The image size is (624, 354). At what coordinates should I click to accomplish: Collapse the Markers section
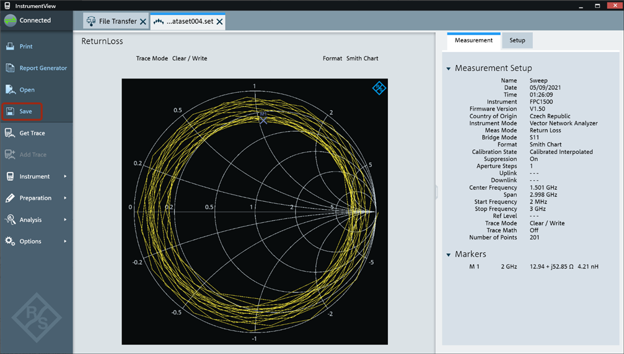449,254
